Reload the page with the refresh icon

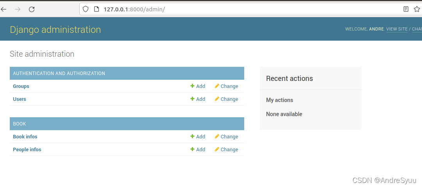tap(32, 9)
